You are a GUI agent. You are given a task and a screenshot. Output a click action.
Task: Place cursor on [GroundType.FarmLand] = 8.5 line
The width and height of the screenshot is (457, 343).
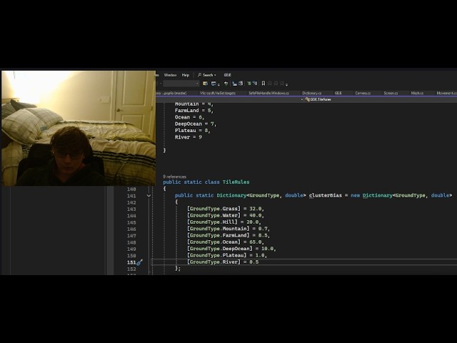pos(228,235)
